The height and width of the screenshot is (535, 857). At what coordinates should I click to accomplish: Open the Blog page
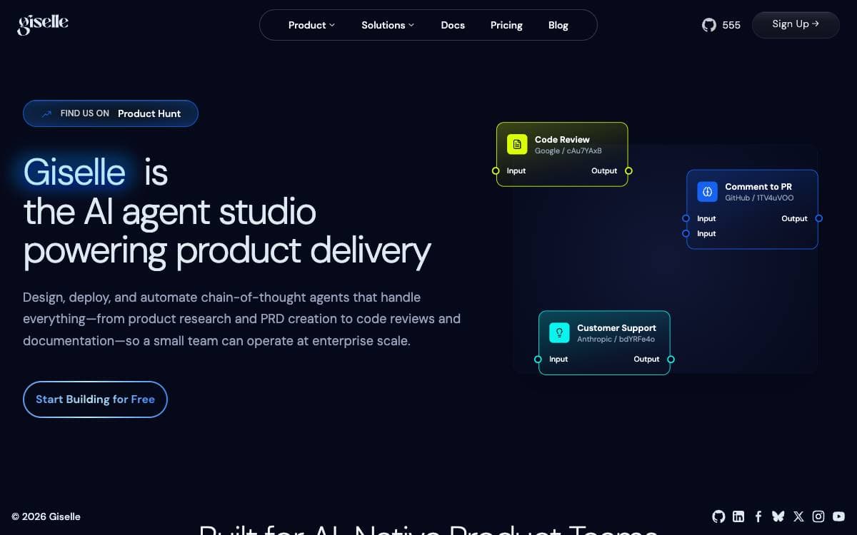pyautogui.click(x=558, y=25)
